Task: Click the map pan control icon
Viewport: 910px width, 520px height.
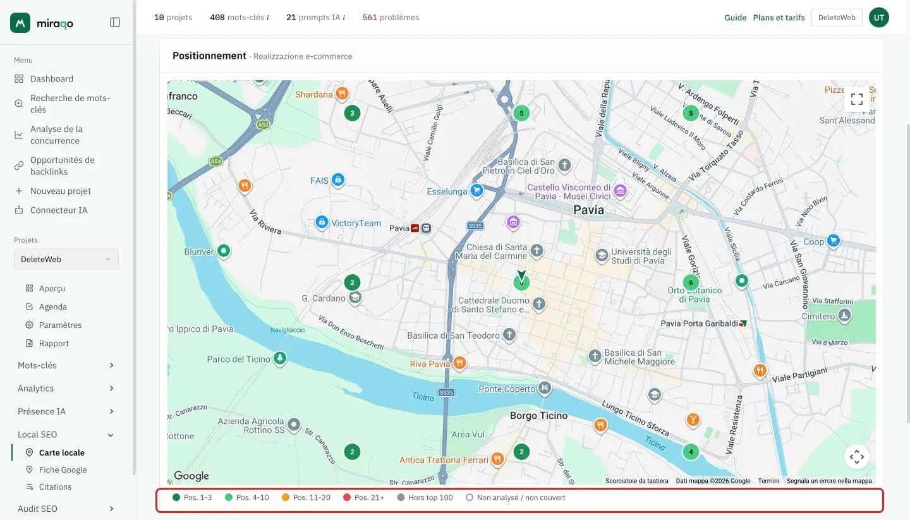Action: pos(857,456)
